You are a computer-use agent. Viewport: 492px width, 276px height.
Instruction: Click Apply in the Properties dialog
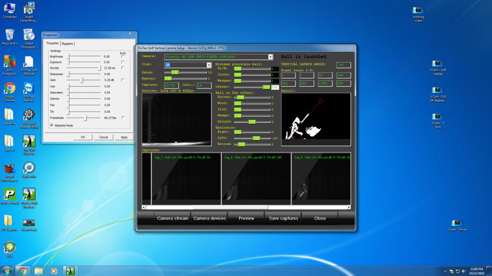pos(124,137)
